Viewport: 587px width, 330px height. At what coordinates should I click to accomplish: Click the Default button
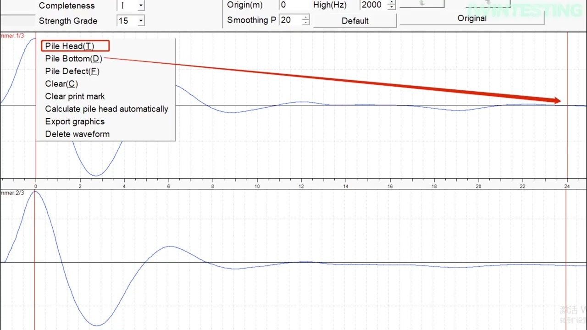(x=355, y=21)
